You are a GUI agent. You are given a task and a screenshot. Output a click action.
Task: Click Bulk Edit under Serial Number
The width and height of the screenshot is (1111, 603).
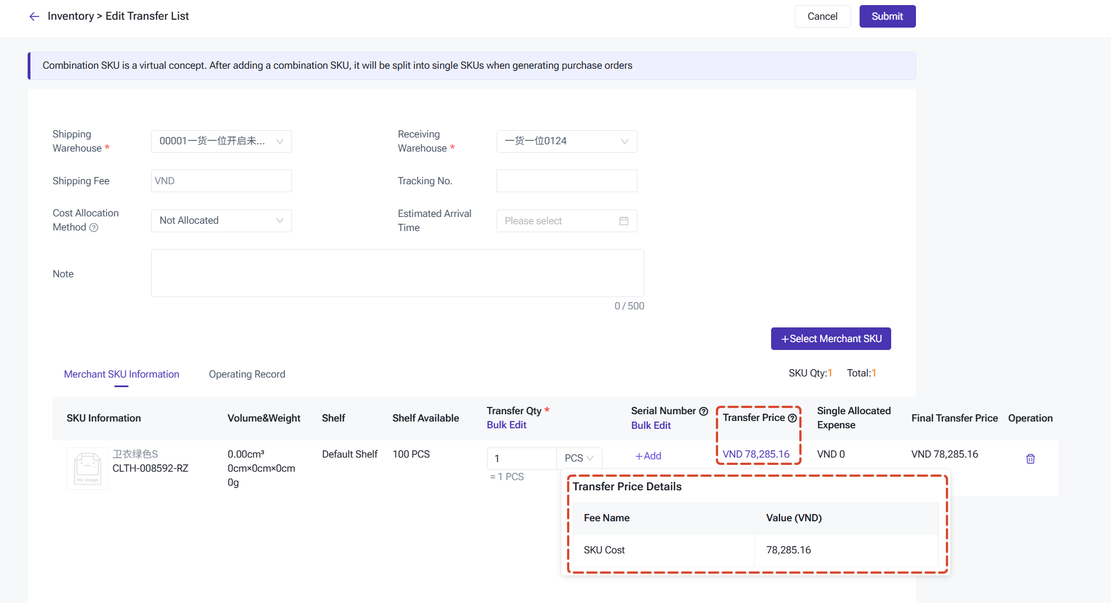pyautogui.click(x=651, y=425)
